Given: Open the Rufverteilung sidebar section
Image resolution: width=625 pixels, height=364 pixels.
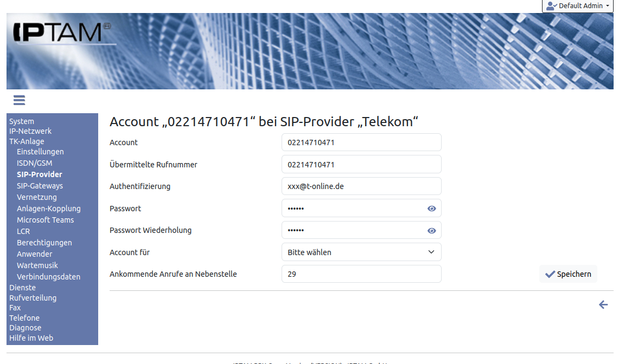Looking at the screenshot, I should [33, 298].
